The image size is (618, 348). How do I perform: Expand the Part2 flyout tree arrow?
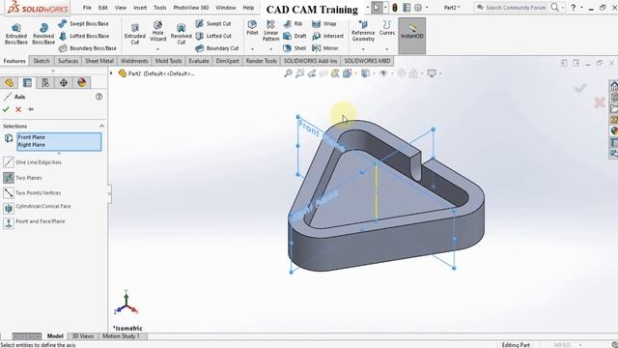pyautogui.click(x=112, y=73)
